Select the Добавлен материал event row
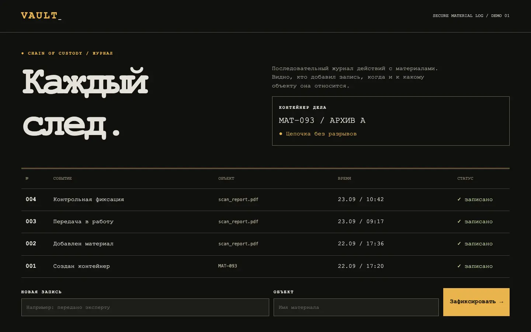The width and height of the screenshot is (531, 332). tap(265, 244)
